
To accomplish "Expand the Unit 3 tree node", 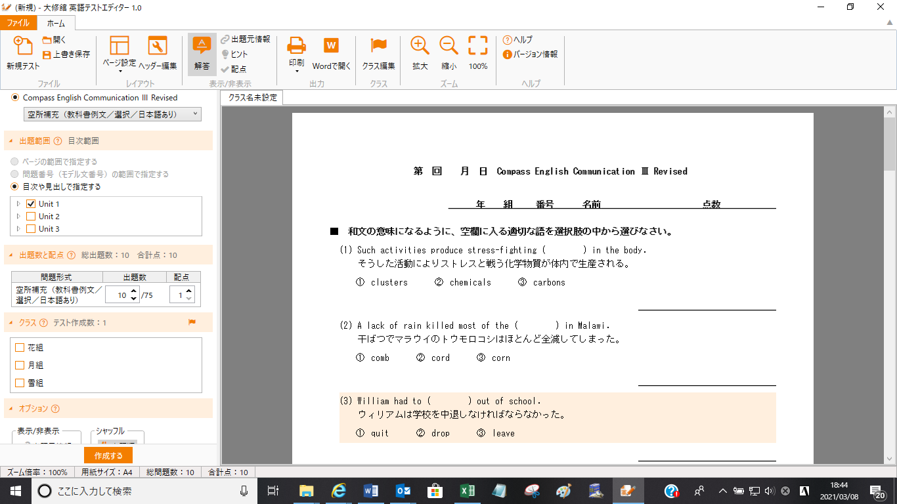I will pos(18,229).
